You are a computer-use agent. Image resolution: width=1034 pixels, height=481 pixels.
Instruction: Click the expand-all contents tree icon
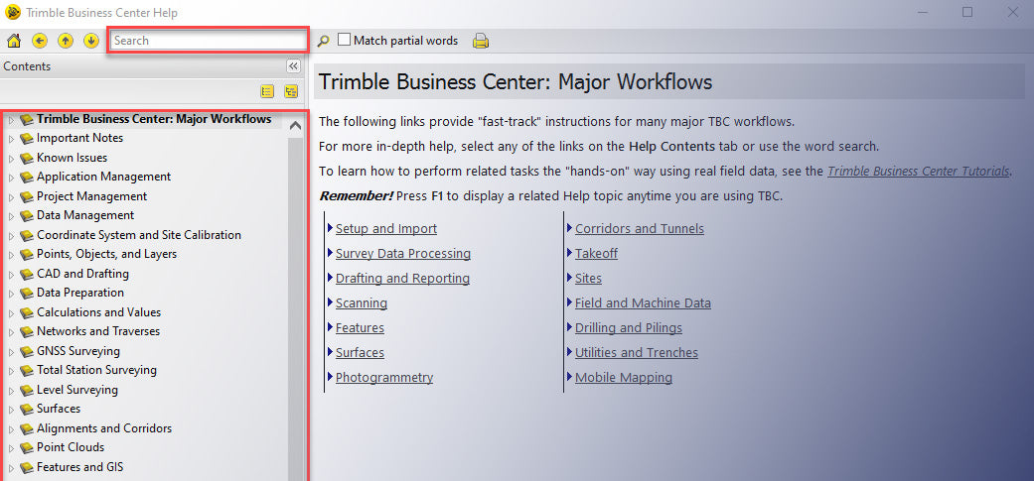[x=291, y=91]
